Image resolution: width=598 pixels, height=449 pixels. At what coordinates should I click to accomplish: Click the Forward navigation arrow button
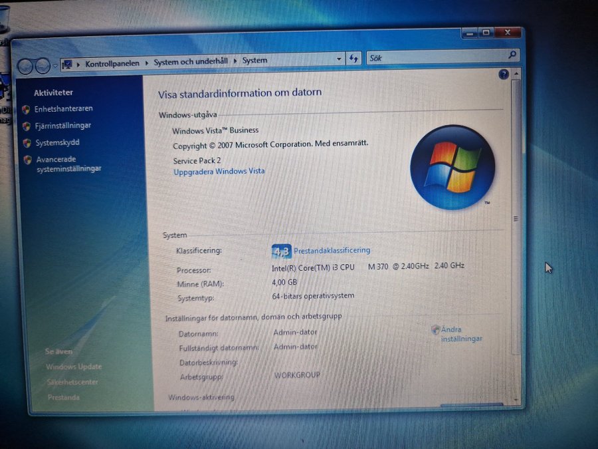[43, 66]
